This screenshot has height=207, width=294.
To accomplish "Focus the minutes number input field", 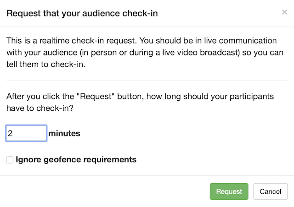I will 26,133.
